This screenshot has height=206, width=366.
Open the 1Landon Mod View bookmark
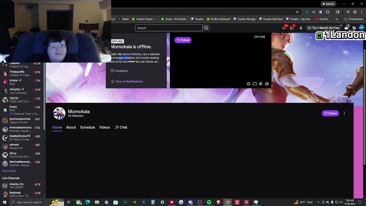(x=271, y=19)
